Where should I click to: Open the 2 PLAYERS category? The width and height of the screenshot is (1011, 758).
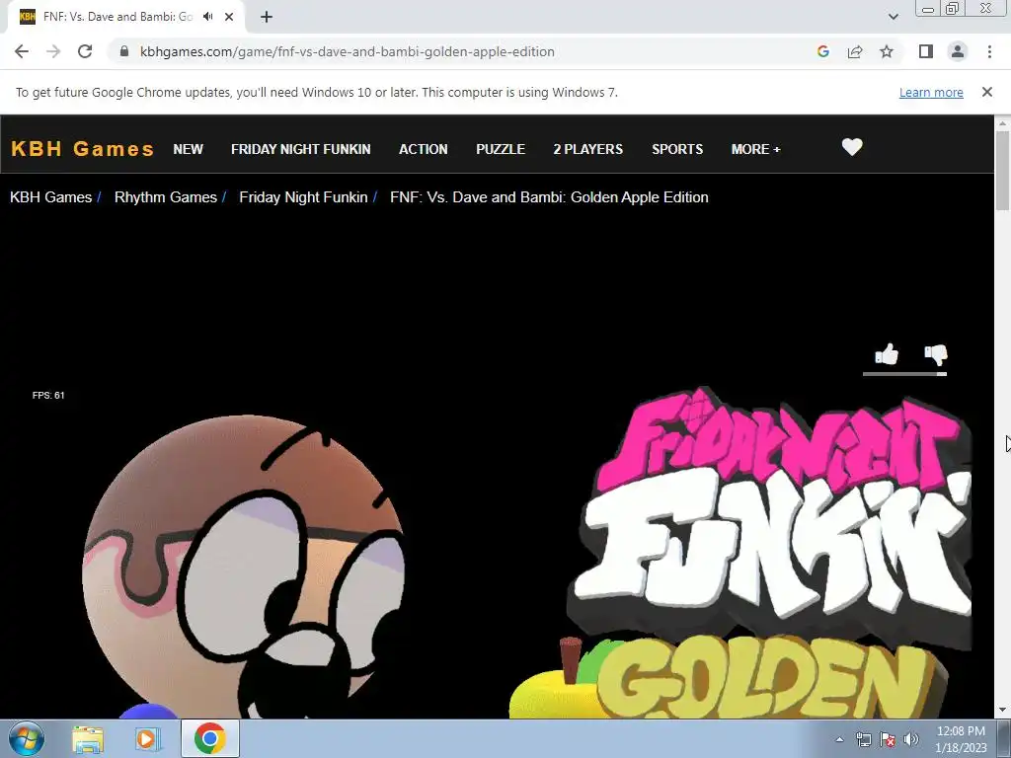pos(588,149)
